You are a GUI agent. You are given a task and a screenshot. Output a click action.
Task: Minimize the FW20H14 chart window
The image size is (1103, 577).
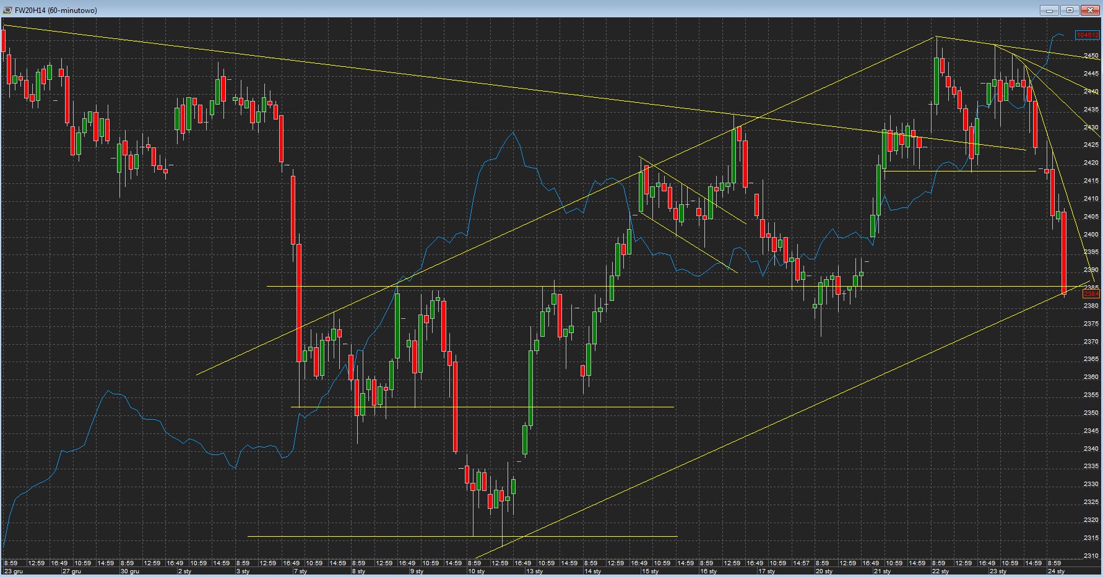click(x=1049, y=11)
